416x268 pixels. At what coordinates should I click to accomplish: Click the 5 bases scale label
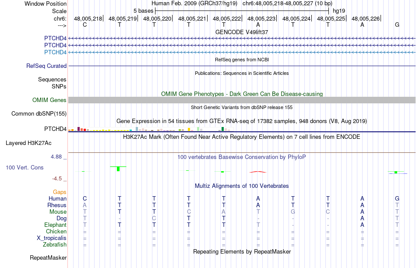point(143,11)
